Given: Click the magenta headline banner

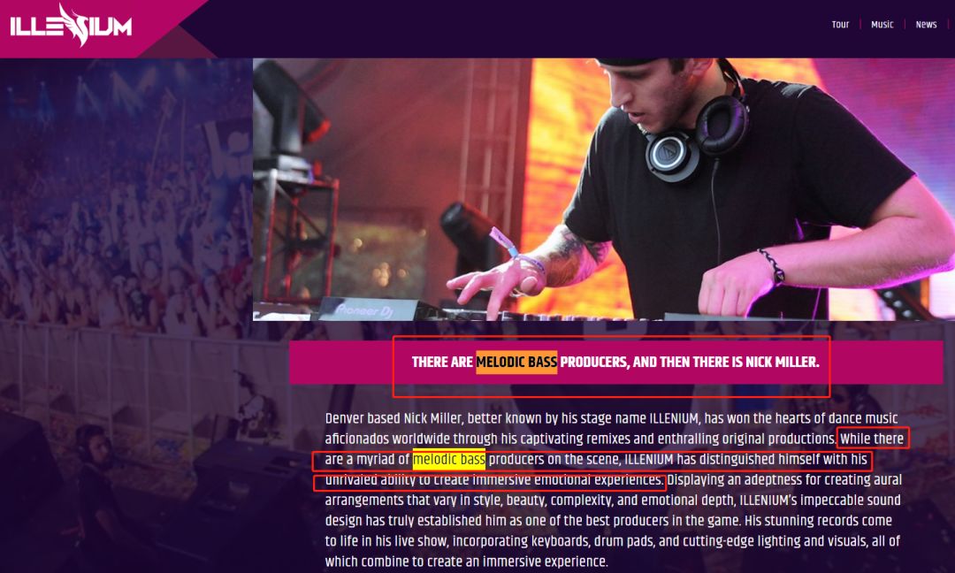Looking at the screenshot, I should (x=615, y=363).
